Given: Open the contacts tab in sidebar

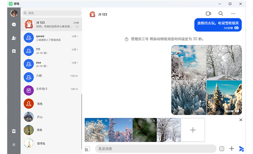Looking at the screenshot, I should (x=14, y=38).
